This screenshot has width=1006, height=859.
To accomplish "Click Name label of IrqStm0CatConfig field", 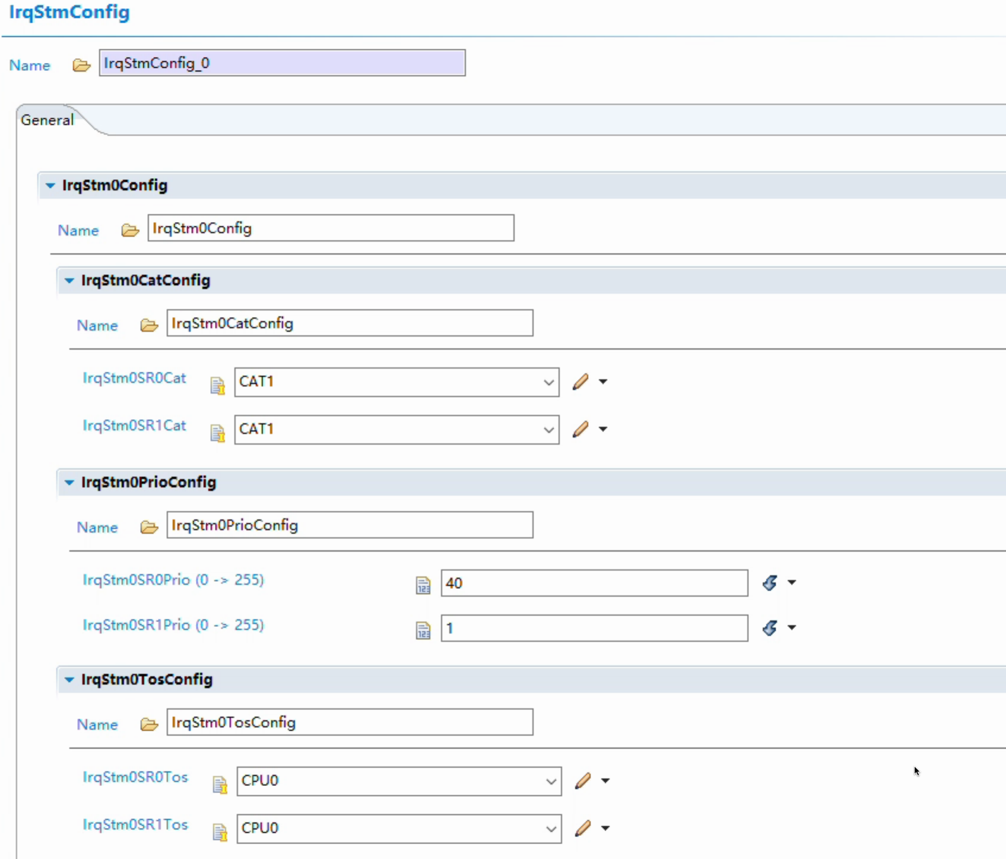I will (97, 325).
